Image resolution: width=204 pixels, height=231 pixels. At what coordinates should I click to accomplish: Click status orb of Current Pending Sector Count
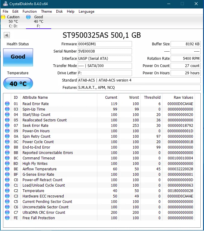[x=7, y=201]
